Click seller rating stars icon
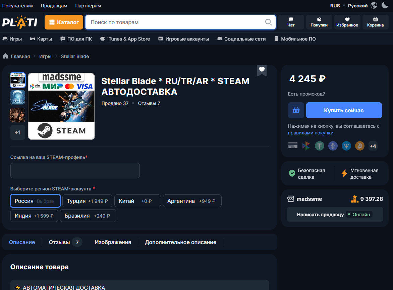 pyautogui.click(x=355, y=199)
